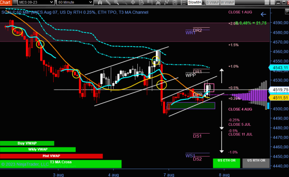289x177 pixels.
Task: Select the drawing tools pencil icon
Action: [108, 2]
